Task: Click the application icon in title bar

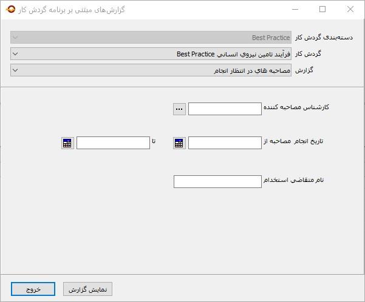Action: tap(10, 9)
